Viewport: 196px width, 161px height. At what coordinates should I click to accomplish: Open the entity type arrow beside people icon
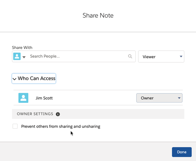coord(24,57)
